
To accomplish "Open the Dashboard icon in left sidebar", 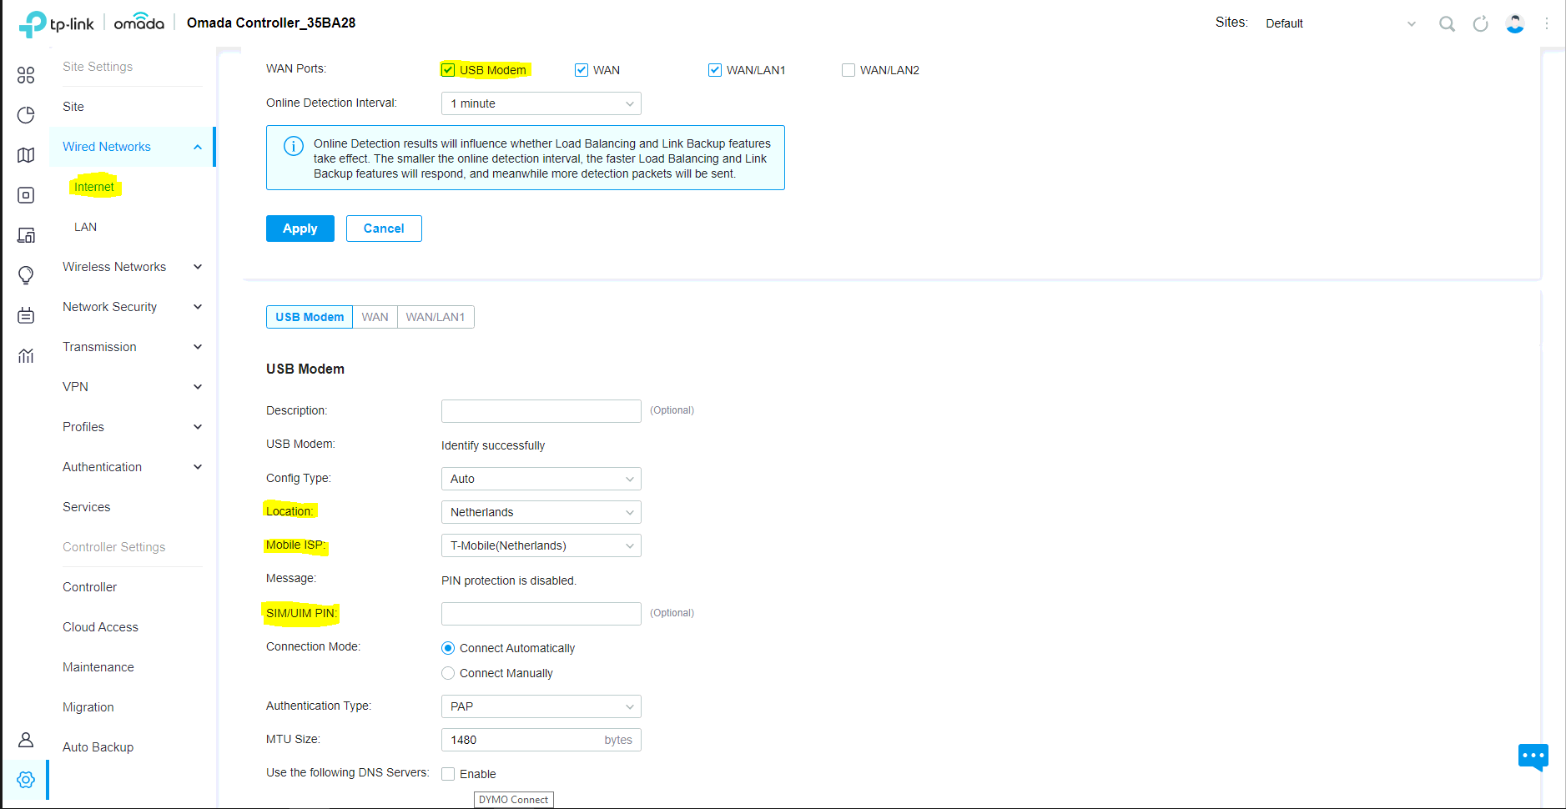I will (26, 75).
